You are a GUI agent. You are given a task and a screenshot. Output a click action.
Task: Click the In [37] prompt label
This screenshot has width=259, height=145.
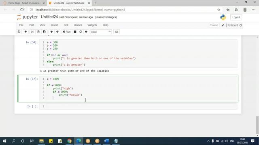point(32,79)
